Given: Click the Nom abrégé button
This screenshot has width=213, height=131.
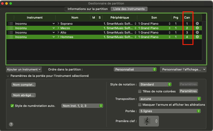Looking at the screenshot, I should (x=24, y=95).
